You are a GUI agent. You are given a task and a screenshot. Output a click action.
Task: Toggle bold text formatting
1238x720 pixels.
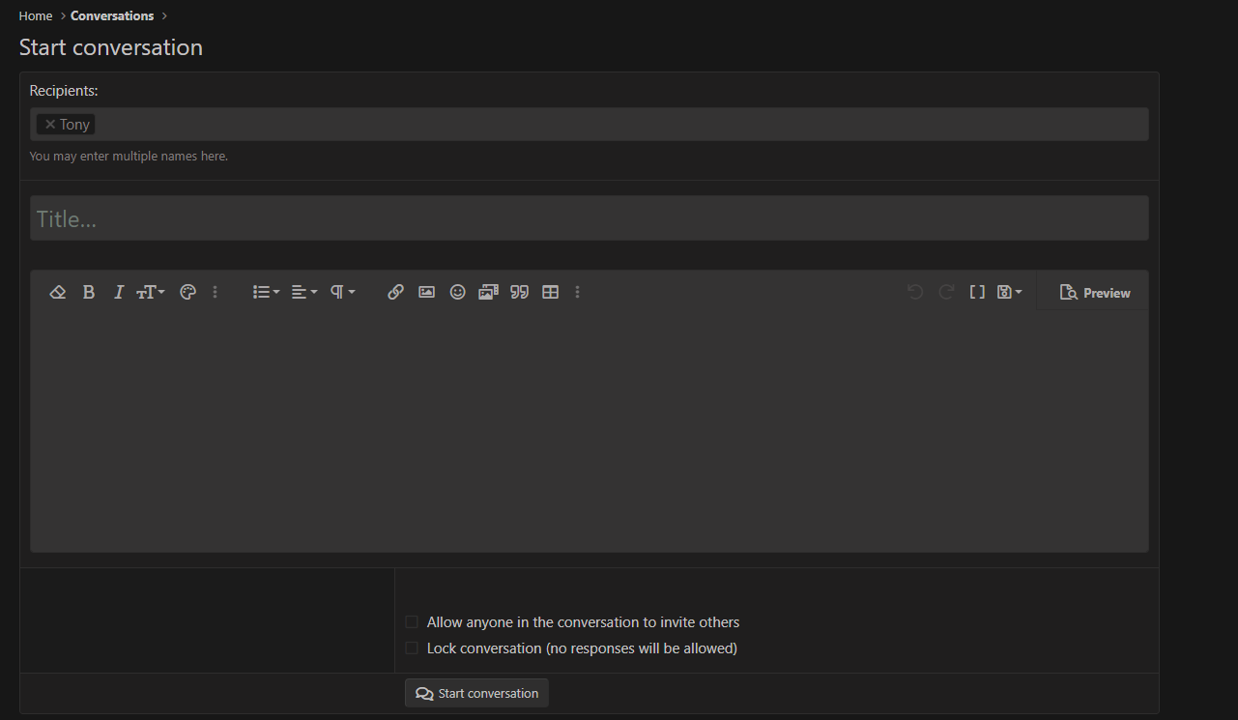[89, 292]
